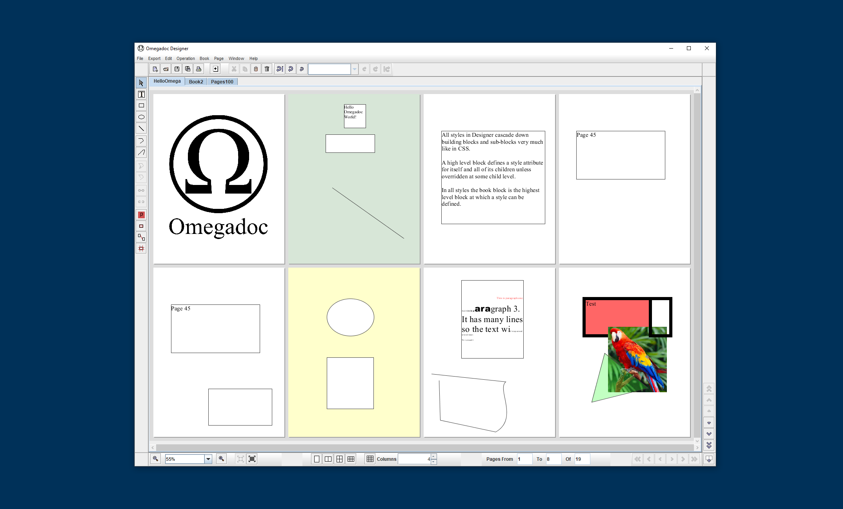Click the red P paragraph tool icon

[141, 215]
